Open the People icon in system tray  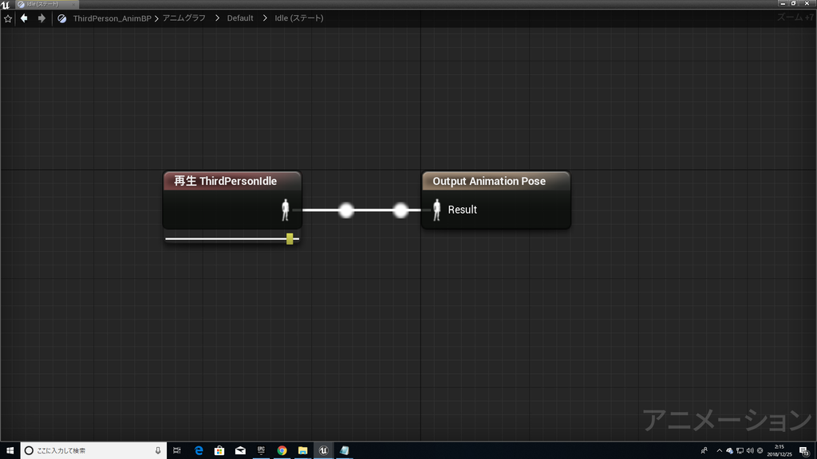(x=704, y=451)
